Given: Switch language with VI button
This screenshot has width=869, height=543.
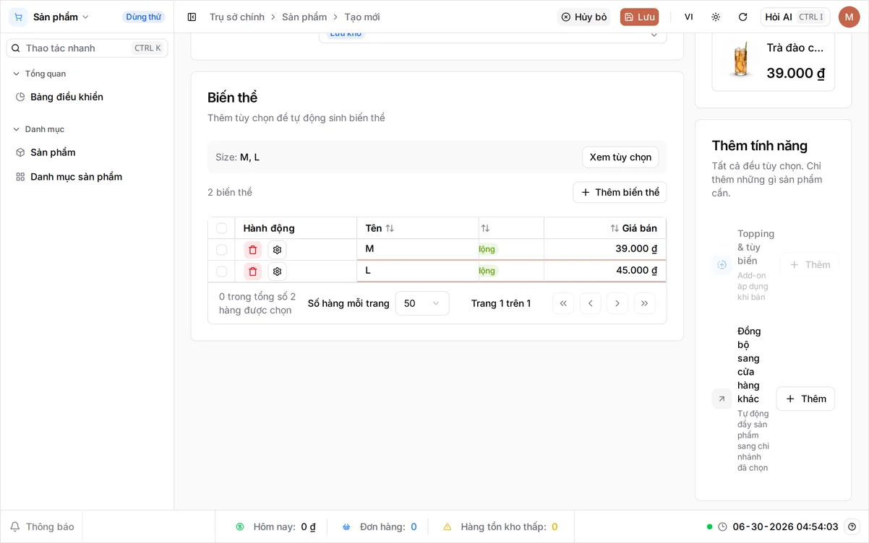Looking at the screenshot, I should [x=689, y=17].
